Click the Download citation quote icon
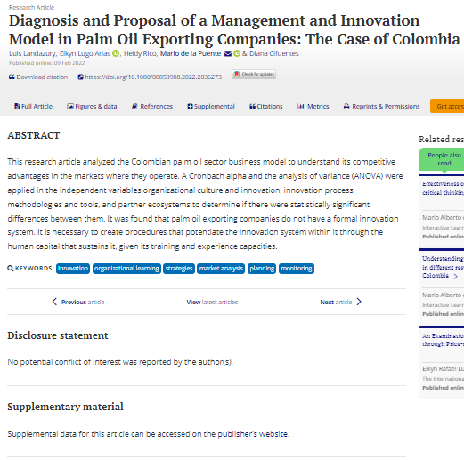Image resolution: width=464 pixels, height=460 pixels. (x=12, y=77)
